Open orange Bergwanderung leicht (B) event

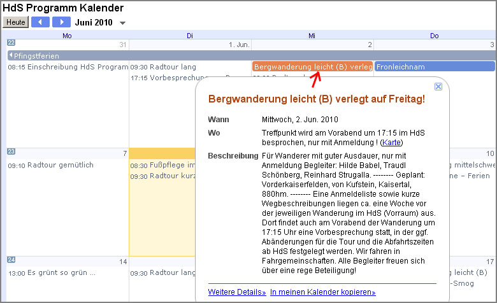pos(312,66)
